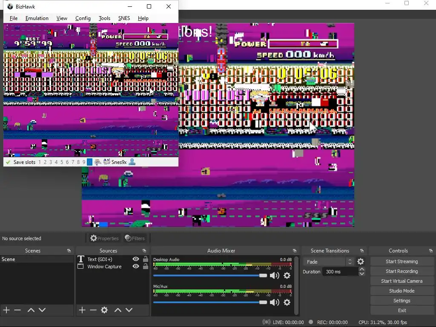The height and width of the screenshot is (327, 436).
Task: Open the Fade transition dropdown
Action: point(329,262)
